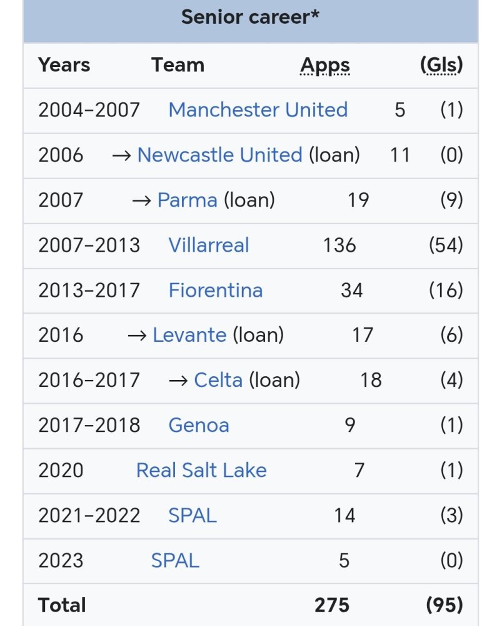Open the Genoa team link
492x626 pixels.
[x=199, y=425]
